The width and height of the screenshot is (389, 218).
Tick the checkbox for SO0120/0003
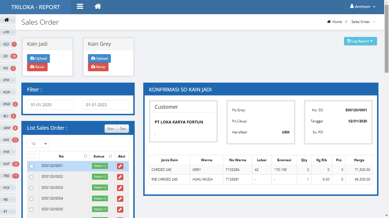(x=32, y=188)
